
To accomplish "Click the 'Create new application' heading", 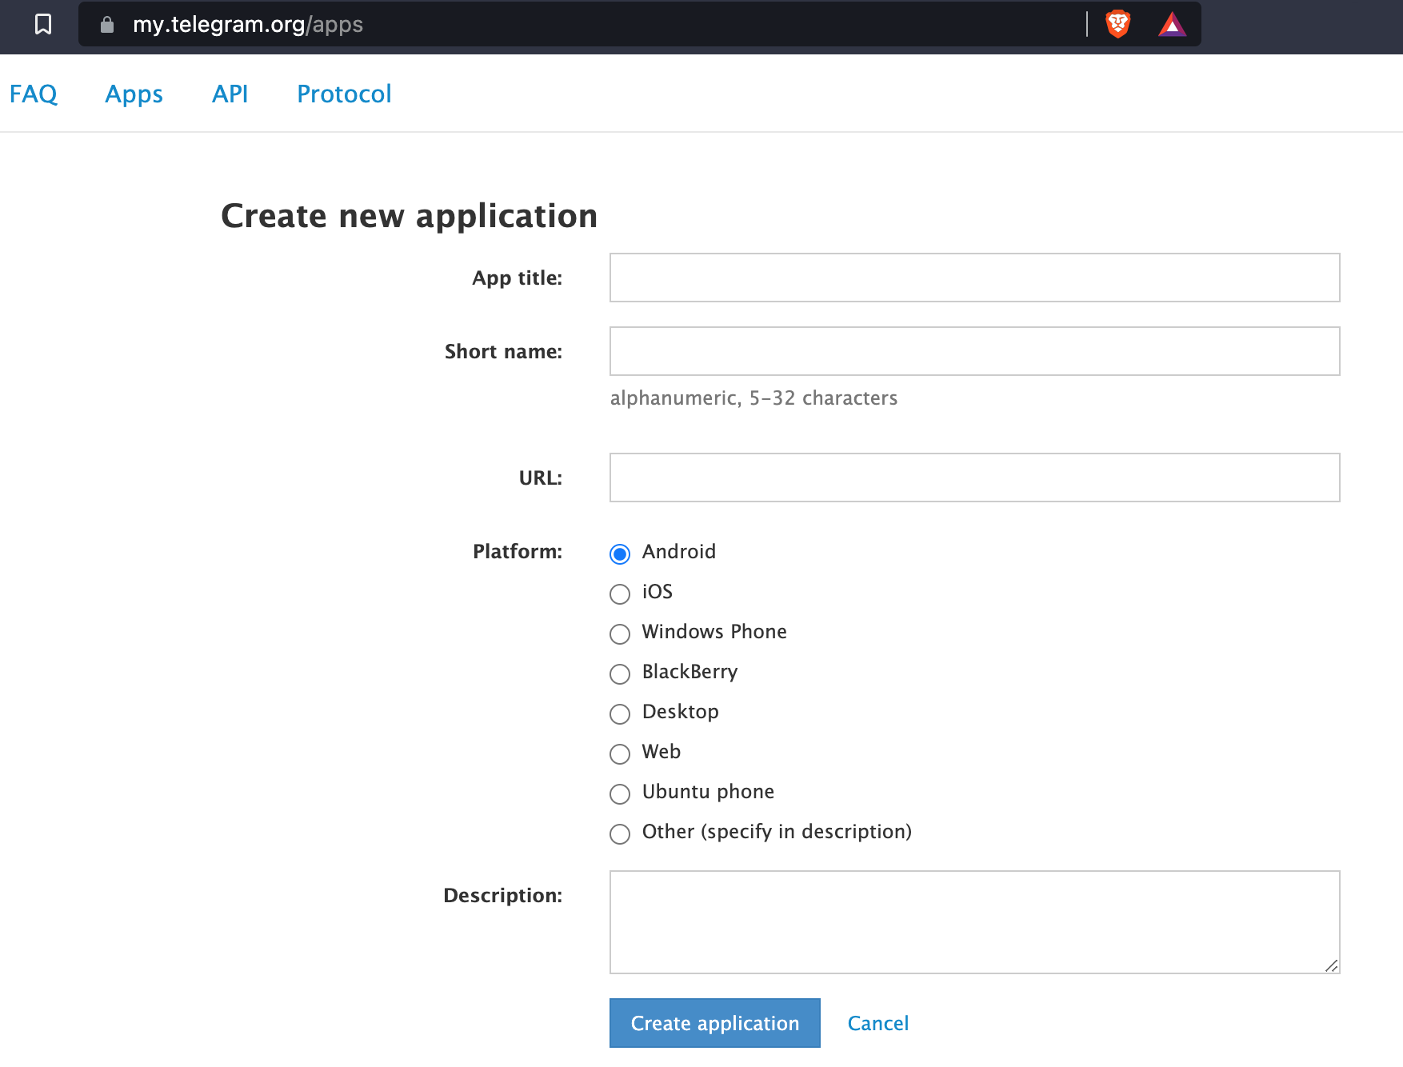I will [x=409, y=216].
